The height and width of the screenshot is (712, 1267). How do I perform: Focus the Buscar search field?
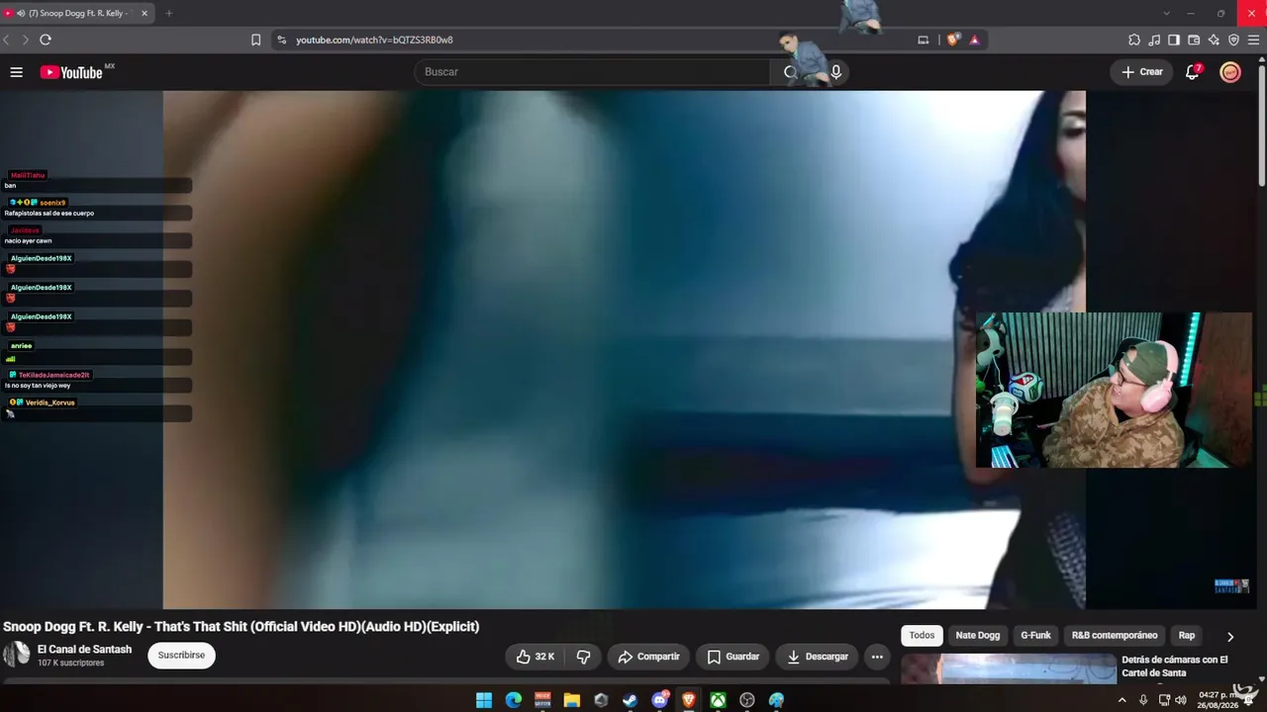tap(592, 72)
